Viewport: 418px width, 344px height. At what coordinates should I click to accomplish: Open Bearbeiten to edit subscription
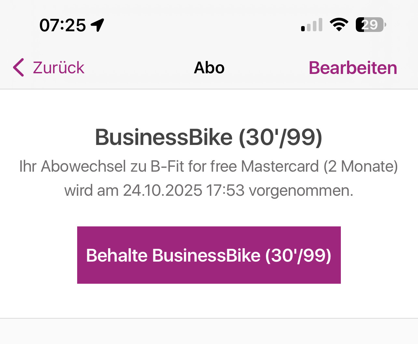353,68
